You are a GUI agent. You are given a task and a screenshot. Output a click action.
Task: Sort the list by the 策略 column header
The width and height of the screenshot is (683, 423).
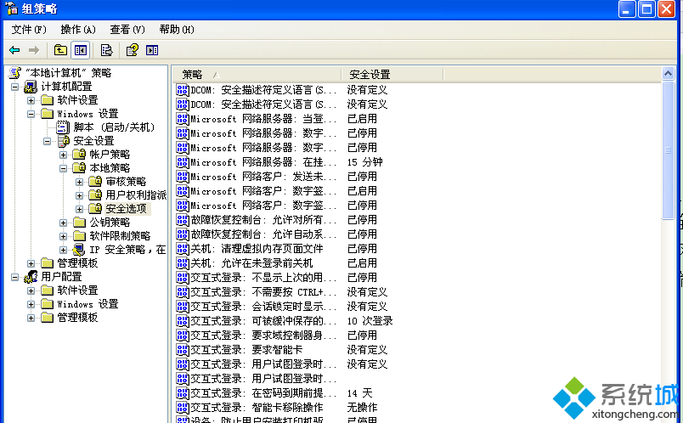[255, 75]
